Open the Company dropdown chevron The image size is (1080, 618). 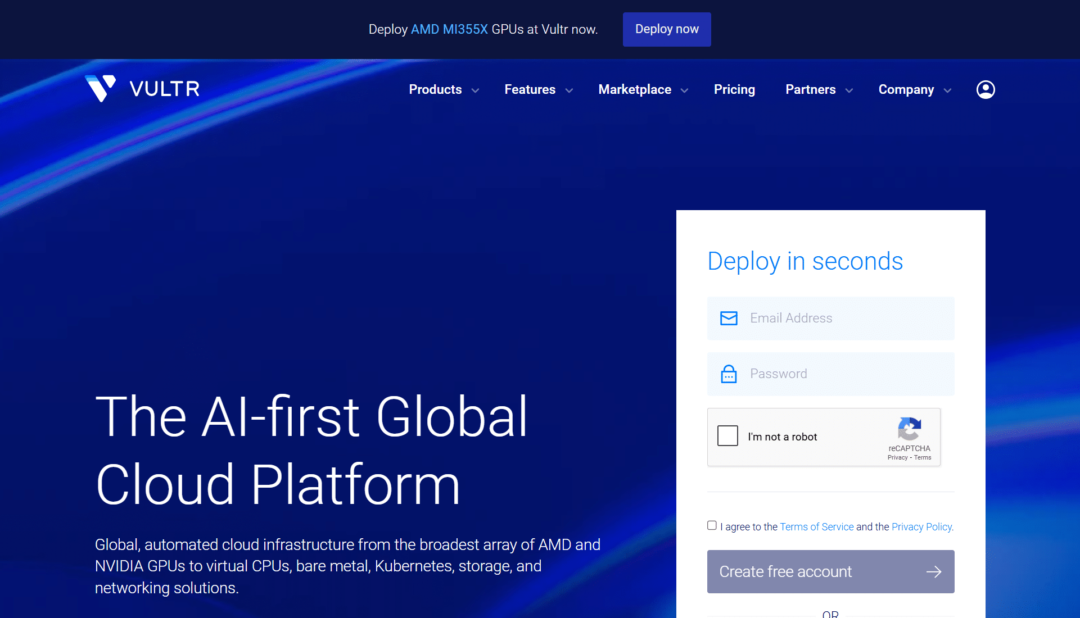pos(947,90)
